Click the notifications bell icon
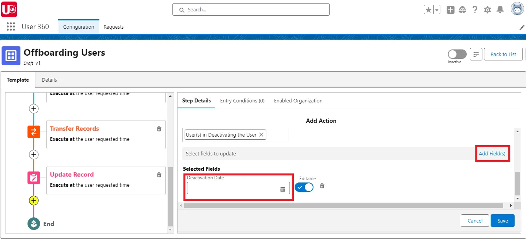Image resolution: width=526 pixels, height=239 pixels. (500, 9)
